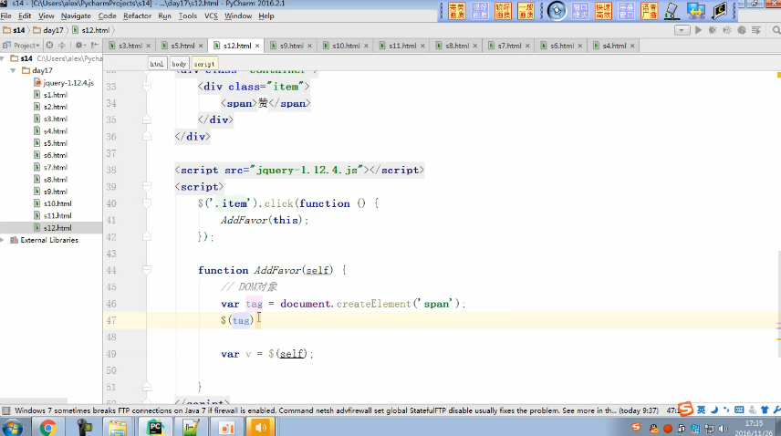Screen dimensions: 781x436
Task: Close the s10.html tab
Action: tap(366, 46)
